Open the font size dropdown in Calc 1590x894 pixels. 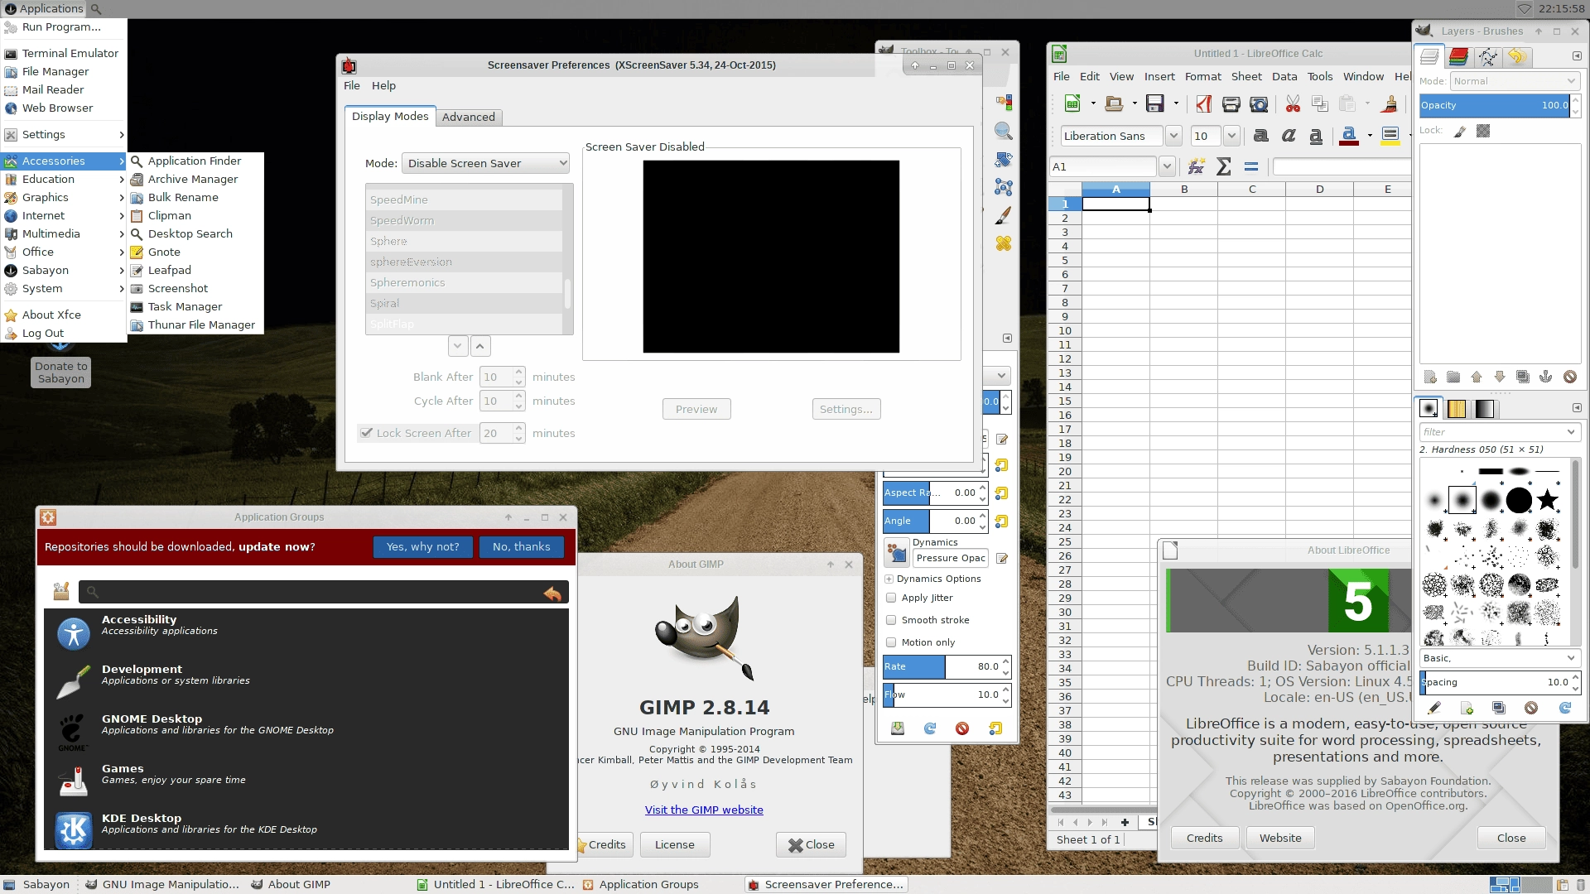pos(1231,136)
